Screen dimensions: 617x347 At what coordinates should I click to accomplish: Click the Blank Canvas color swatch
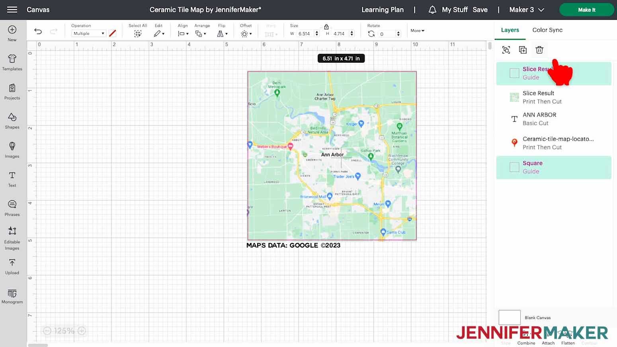tap(510, 318)
